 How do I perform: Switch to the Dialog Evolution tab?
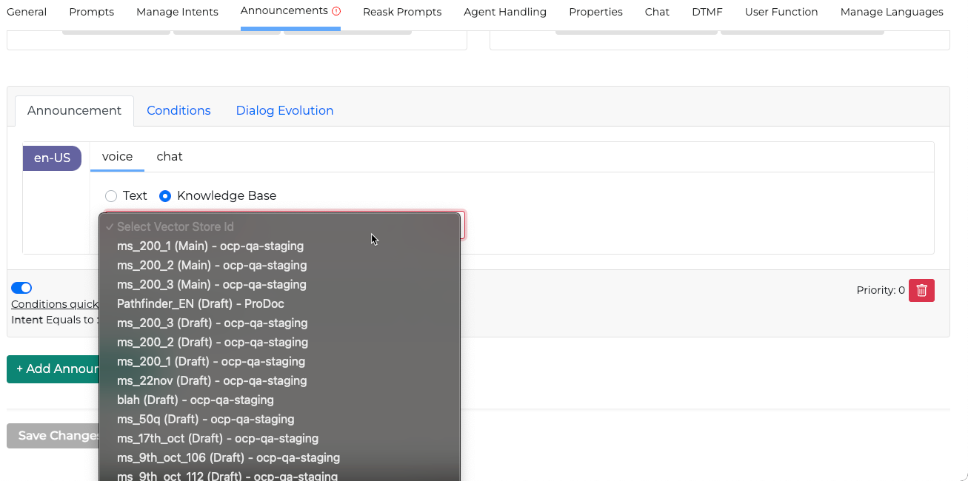(284, 110)
